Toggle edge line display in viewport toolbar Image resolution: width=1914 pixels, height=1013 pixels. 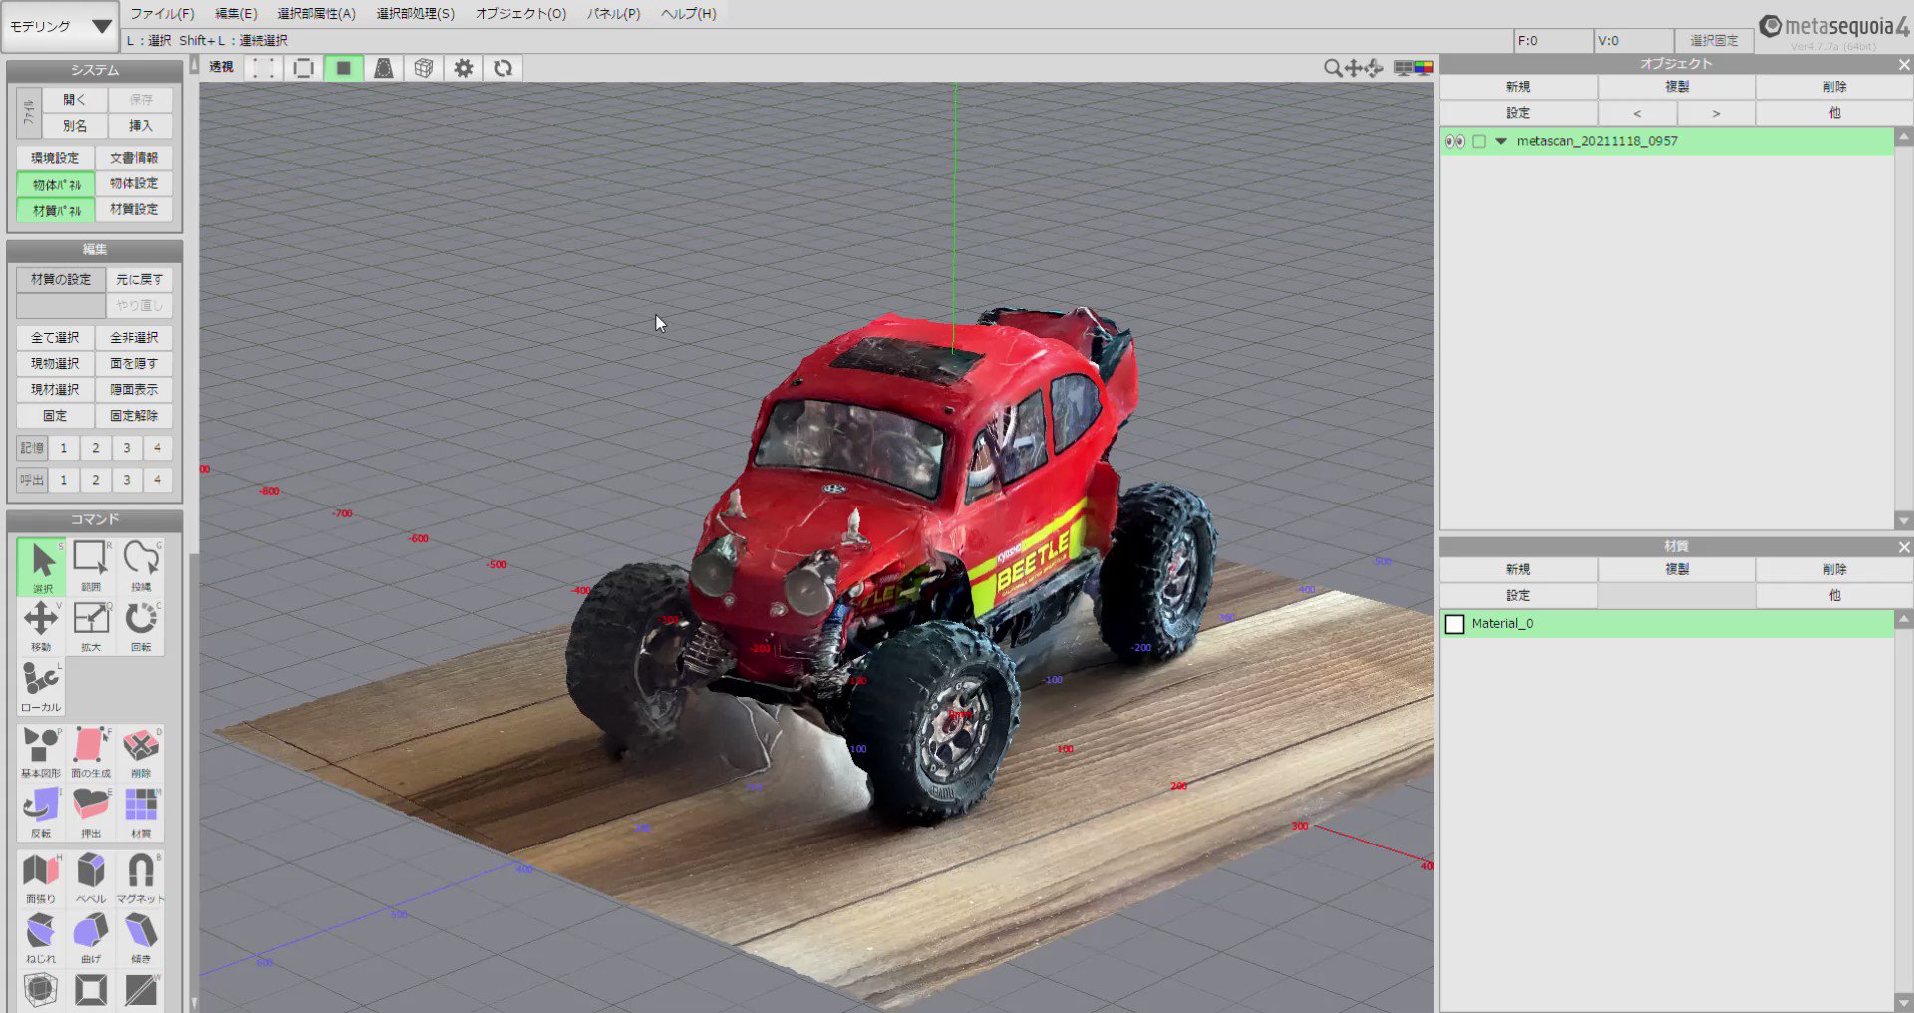303,68
